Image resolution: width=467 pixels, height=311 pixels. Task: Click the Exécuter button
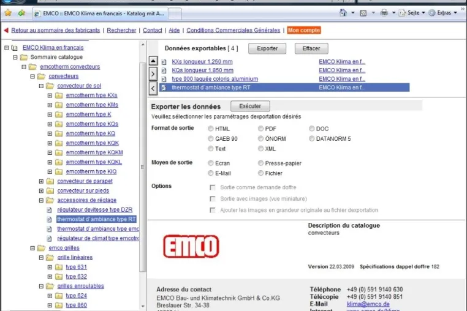click(250, 107)
